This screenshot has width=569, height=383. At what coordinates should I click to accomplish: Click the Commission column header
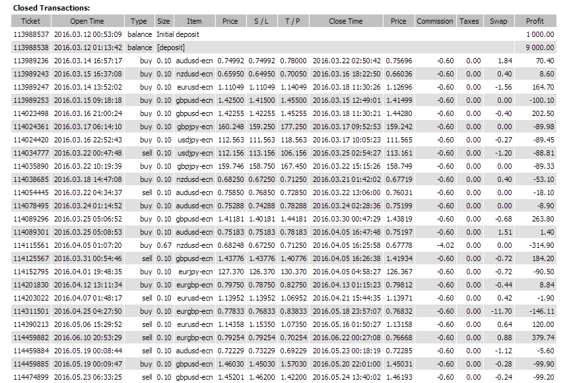click(x=435, y=21)
